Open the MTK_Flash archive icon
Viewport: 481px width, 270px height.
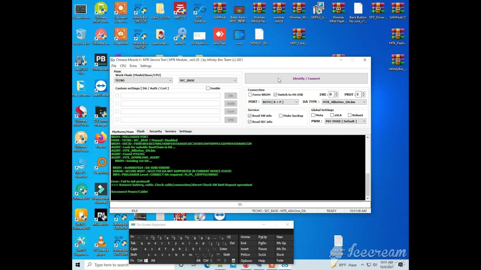pos(398,36)
